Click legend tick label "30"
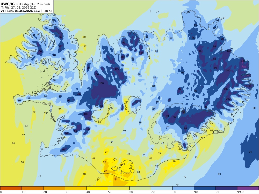The image size is (259, 194). coord(67,192)
